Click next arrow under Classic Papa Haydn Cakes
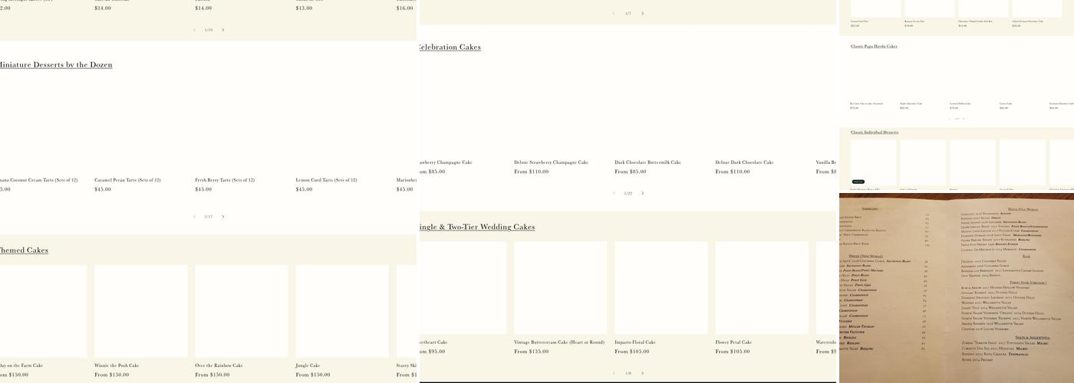This screenshot has height=383, width=1074. coord(964,119)
